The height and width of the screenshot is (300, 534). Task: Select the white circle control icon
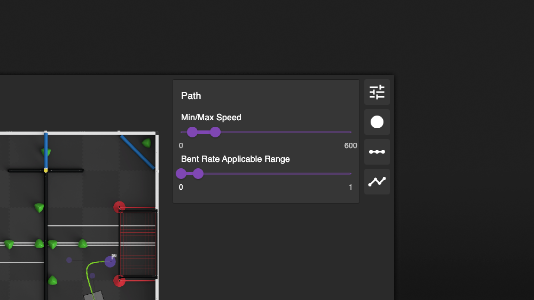[377, 122]
